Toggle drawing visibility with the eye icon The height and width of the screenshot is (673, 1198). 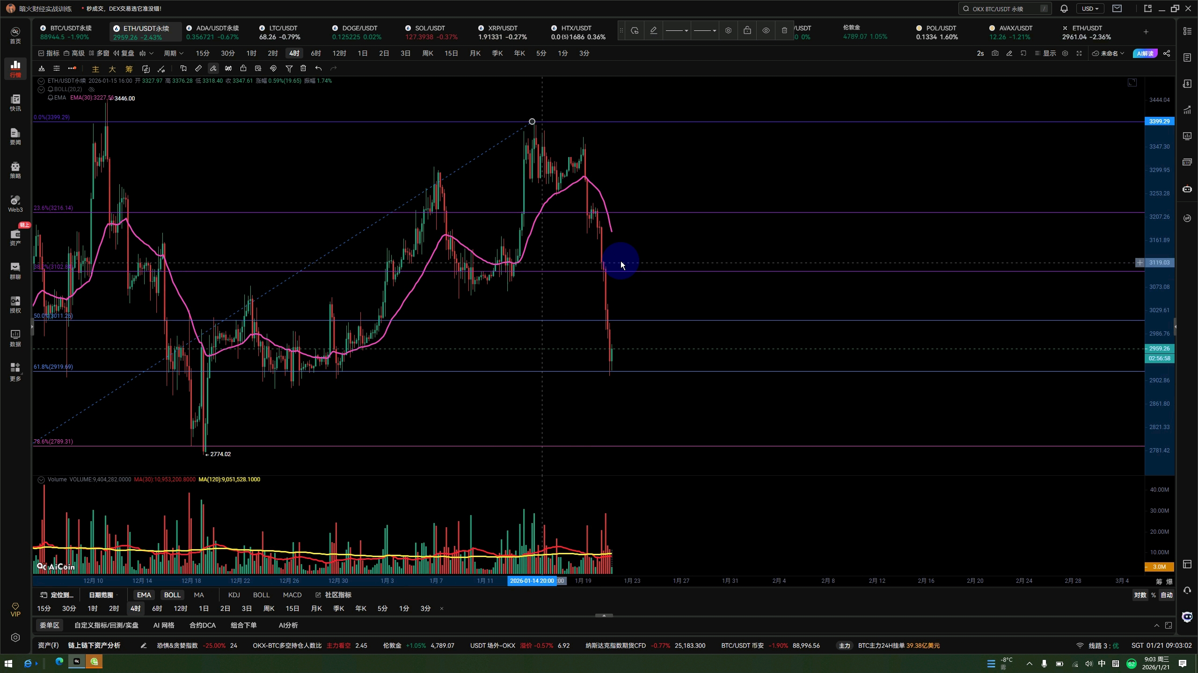coord(766,31)
